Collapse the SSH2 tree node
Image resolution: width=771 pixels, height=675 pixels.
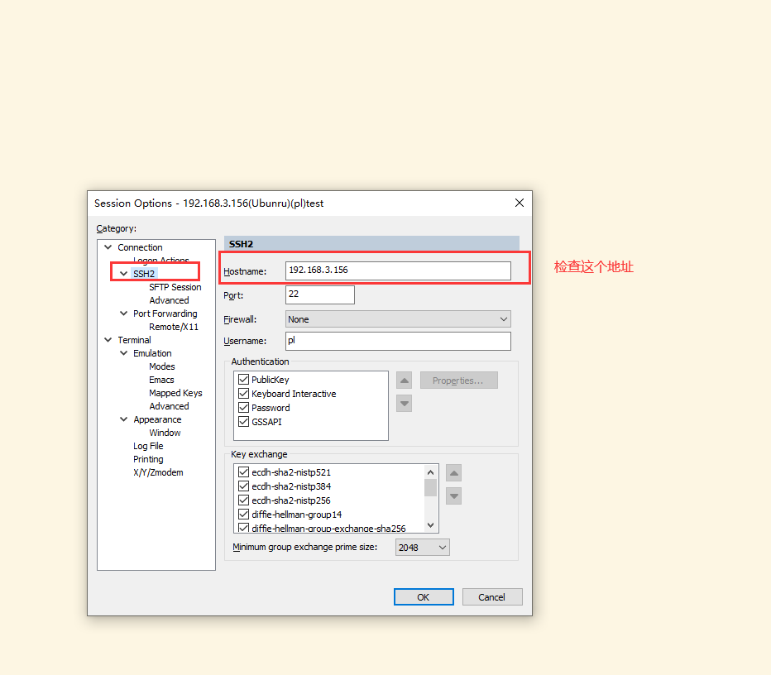pos(124,274)
